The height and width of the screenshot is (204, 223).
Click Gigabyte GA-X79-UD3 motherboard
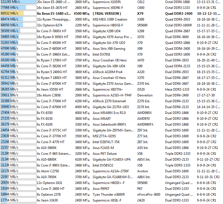coord(109,43)
